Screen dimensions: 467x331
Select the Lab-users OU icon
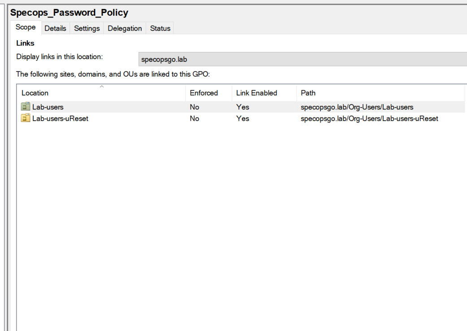click(26, 107)
